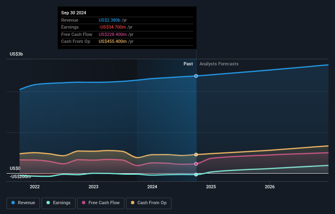Viewport: 335px width, 214px height.
Task: Click the Cash From Op label in tooltip
Action: point(75,42)
